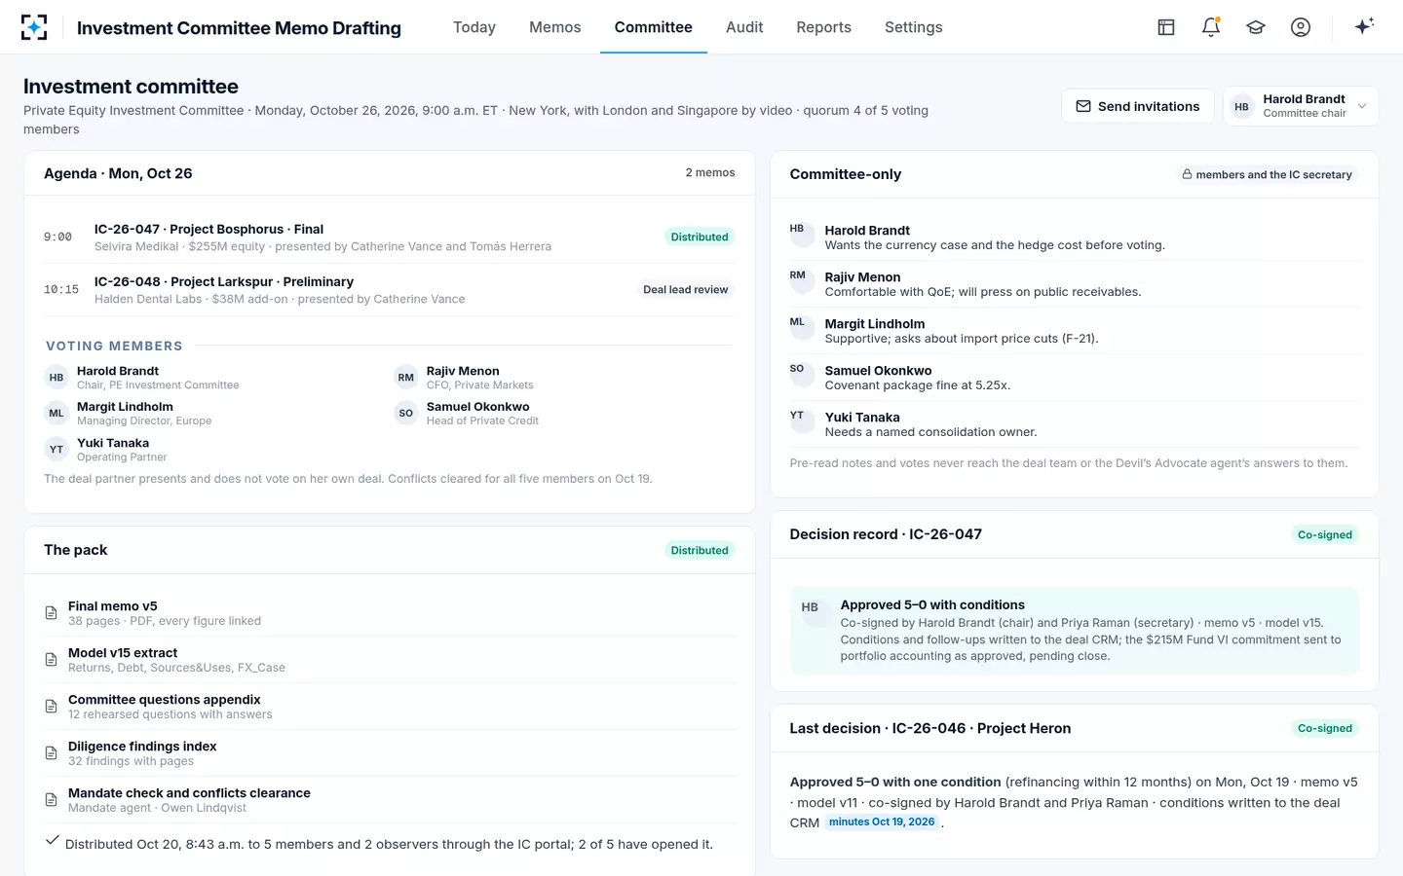
Task: Open the minutes Oct 19, 2026 link
Action: (882, 822)
